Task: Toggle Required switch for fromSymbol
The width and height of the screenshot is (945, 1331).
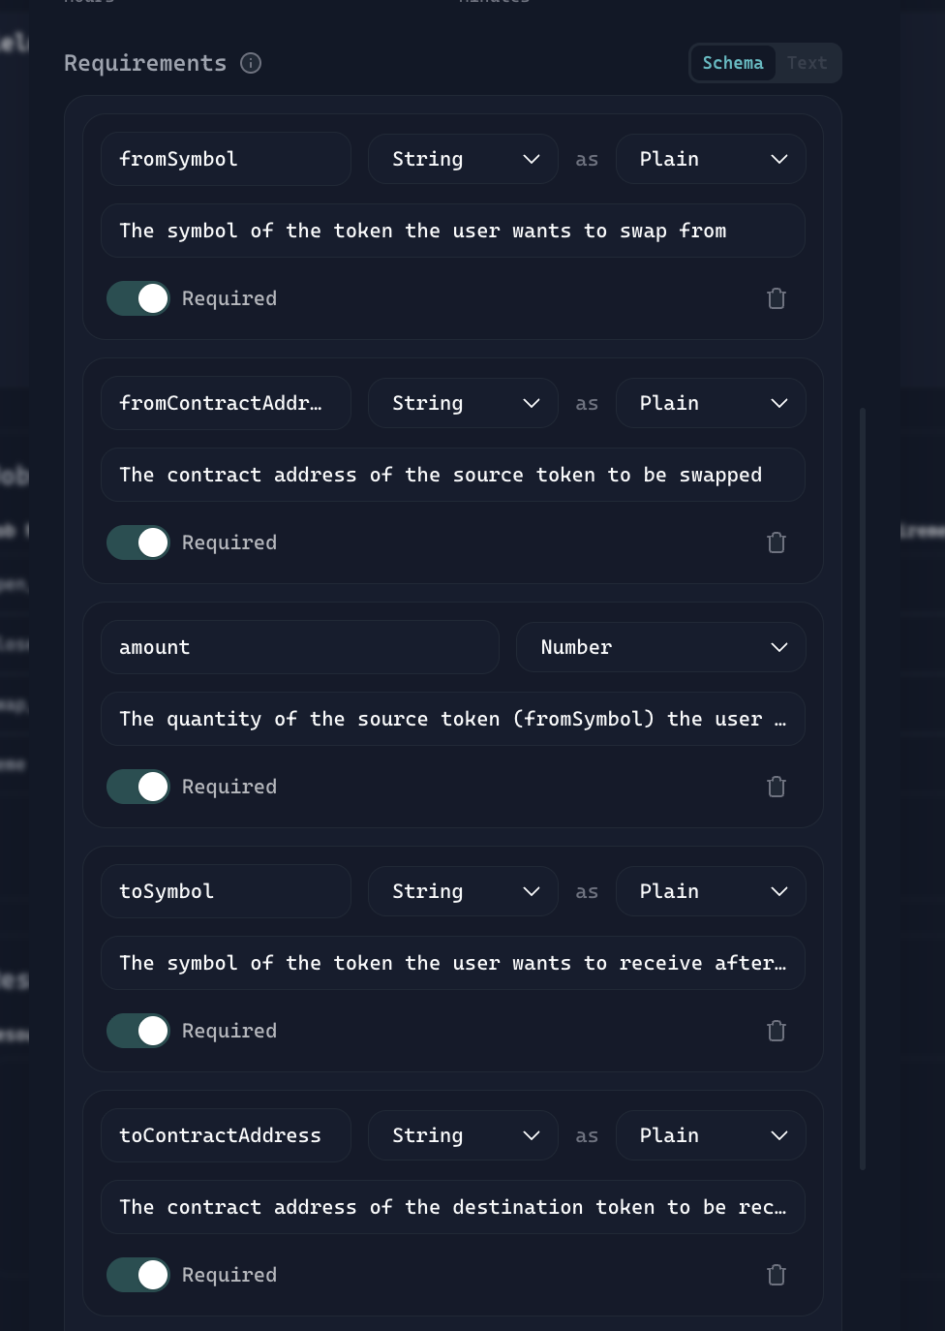Action: tap(138, 298)
